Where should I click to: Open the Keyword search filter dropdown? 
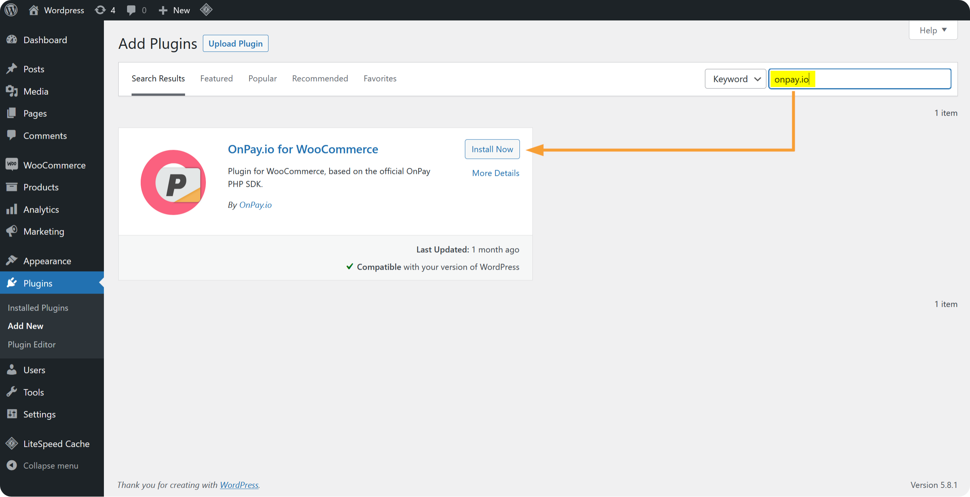(x=735, y=79)
